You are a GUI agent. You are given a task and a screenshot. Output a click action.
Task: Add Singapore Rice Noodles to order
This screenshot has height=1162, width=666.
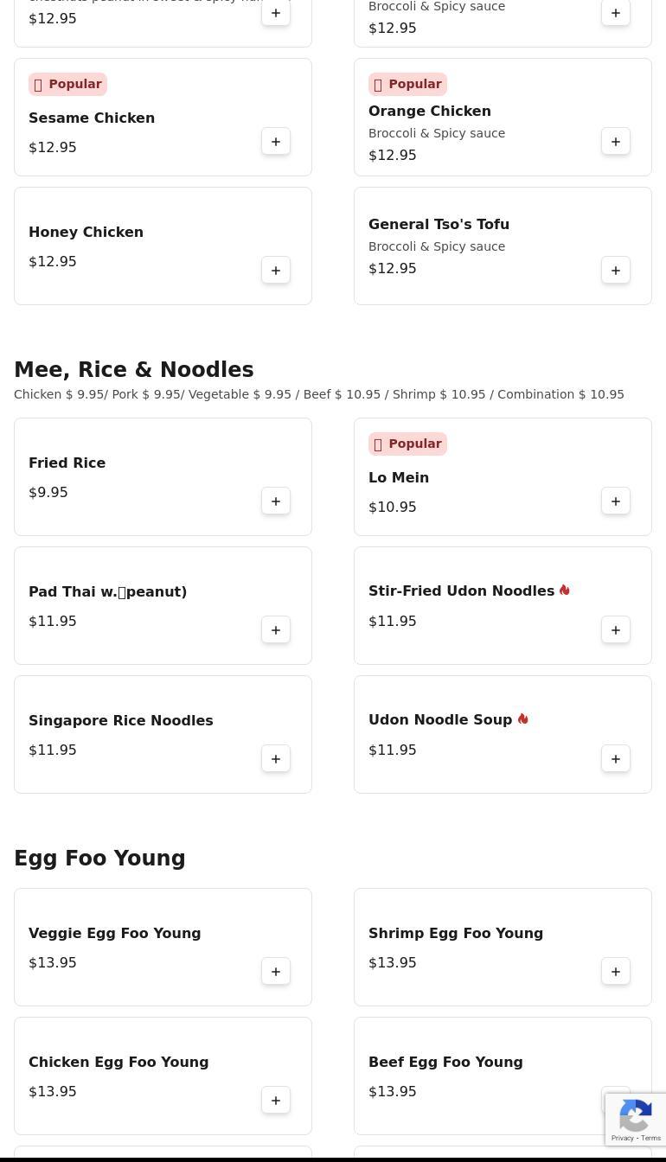276,759
